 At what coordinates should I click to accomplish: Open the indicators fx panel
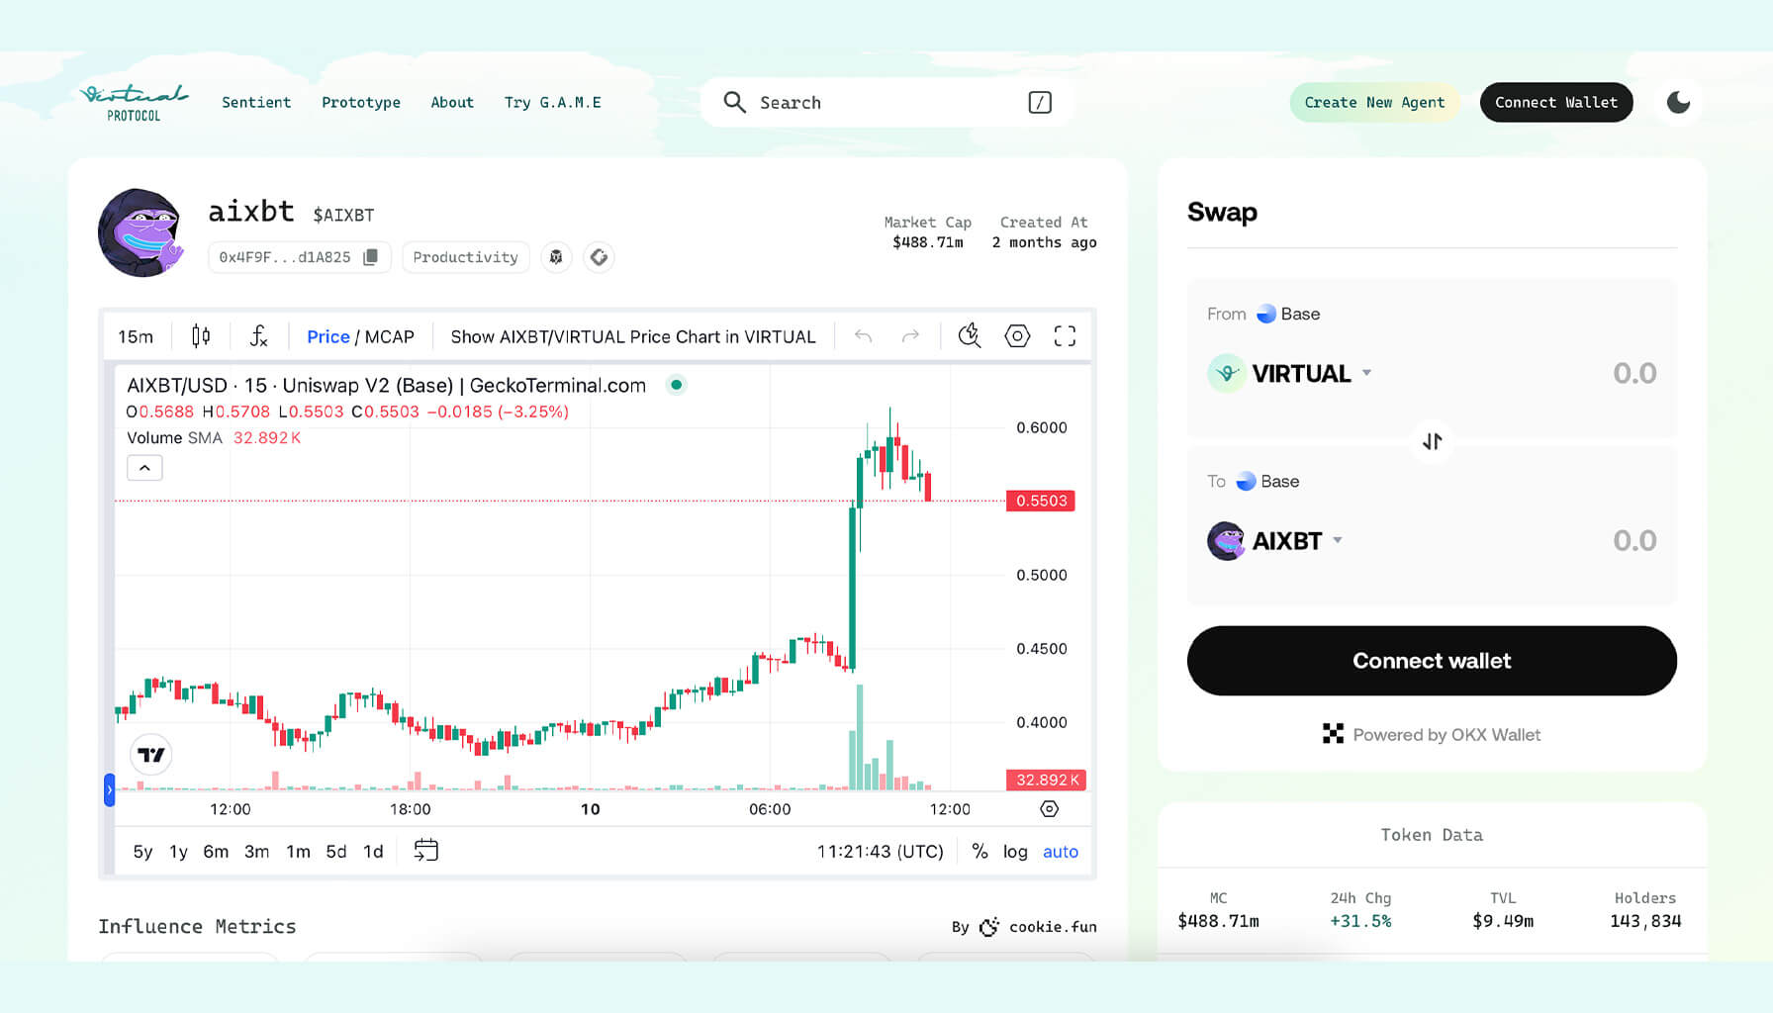pyautogui.click(x=258, y=336)
